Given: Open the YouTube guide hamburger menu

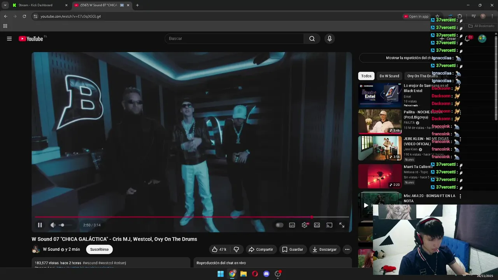Looking at the screenshot, I should [x=9, y=38].
